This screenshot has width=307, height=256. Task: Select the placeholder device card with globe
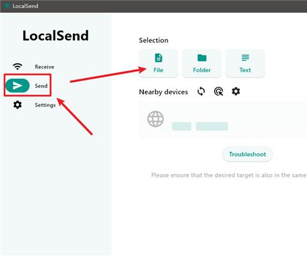coord(223,120)
